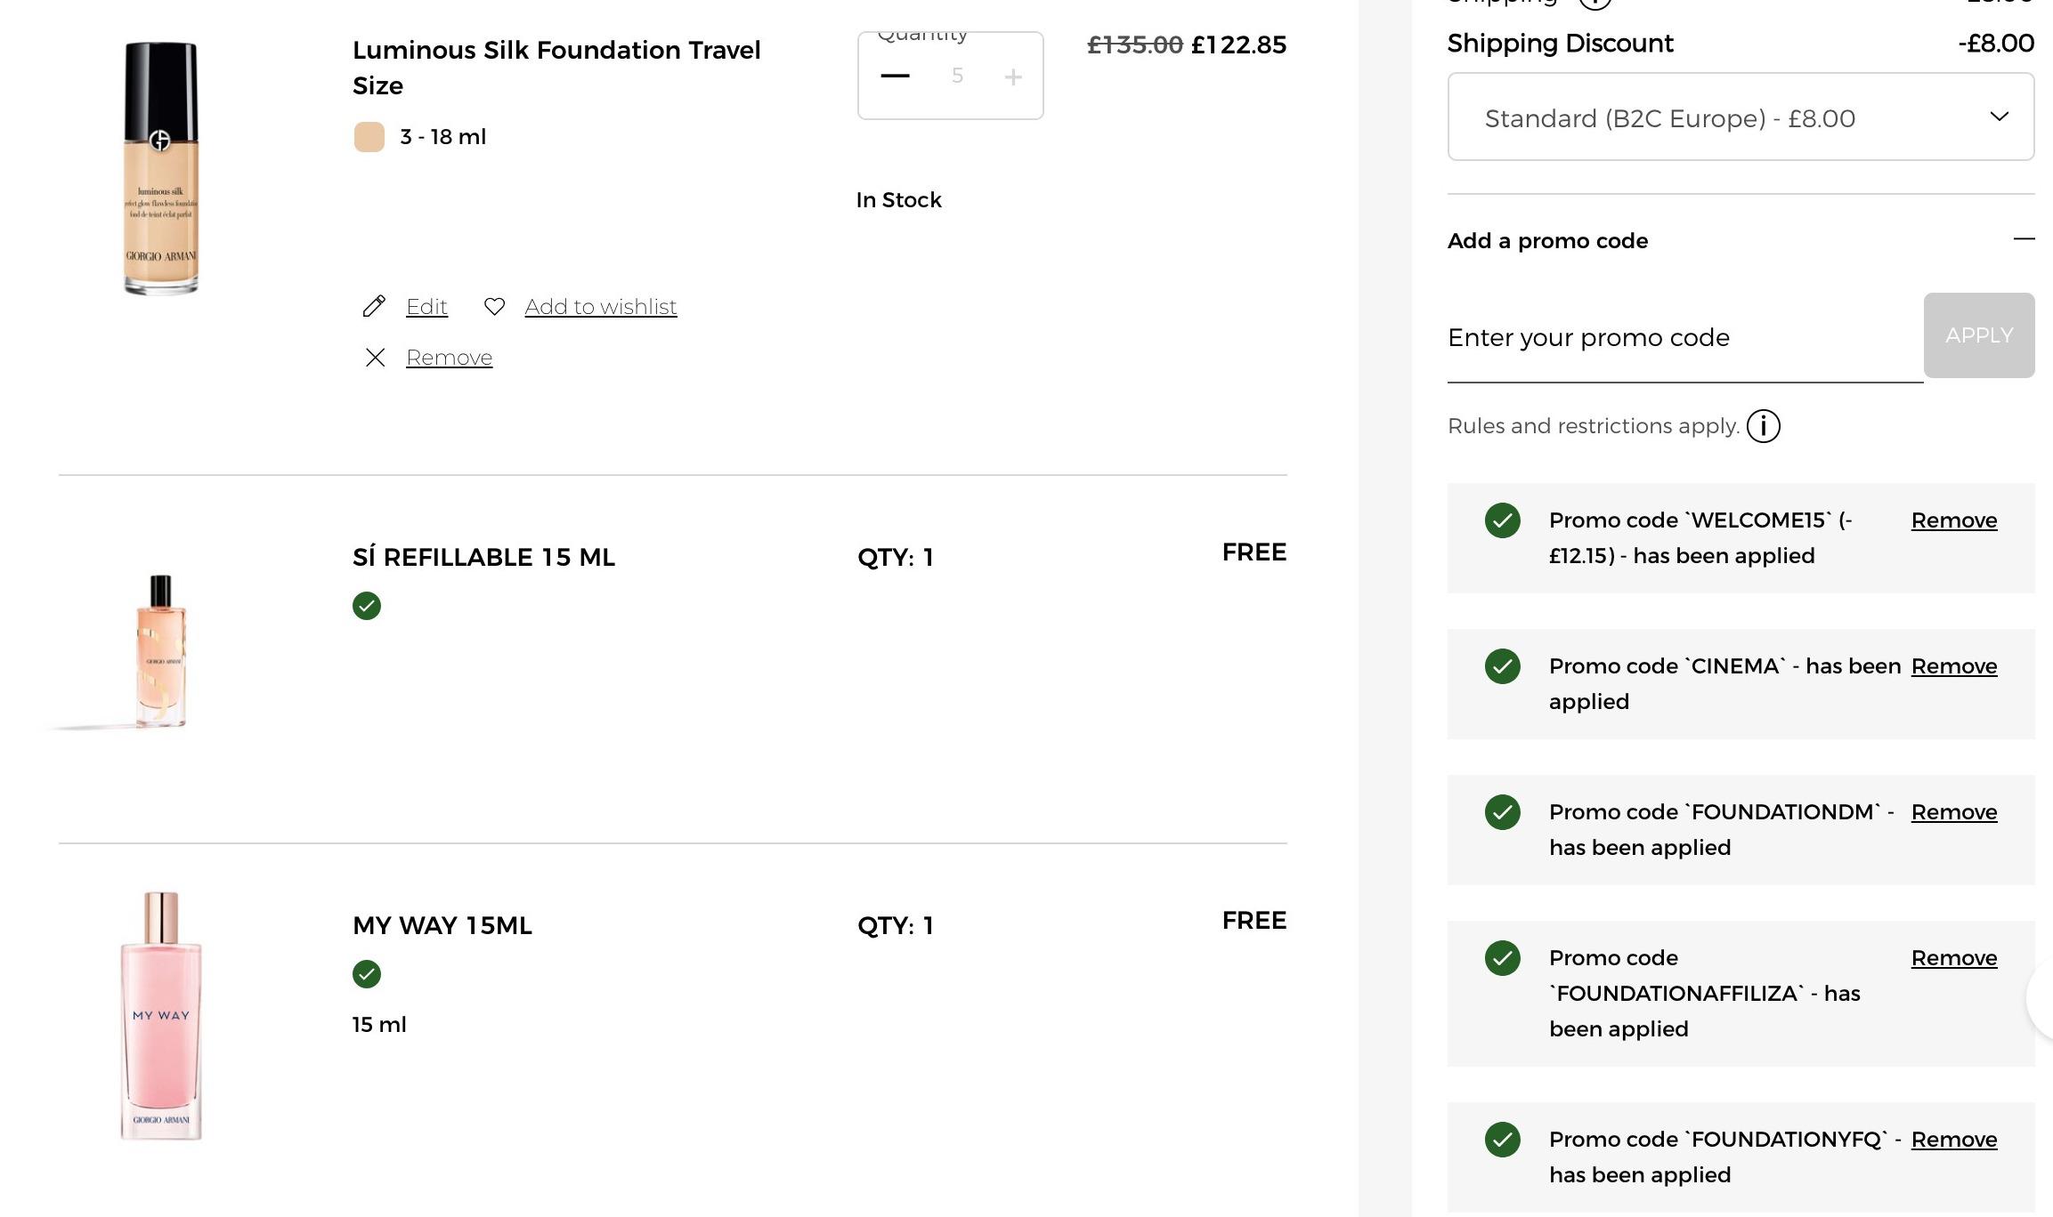Click the 3 - 18 ml size label
Screen dimensions: 2053x1217
coord(442,137)
